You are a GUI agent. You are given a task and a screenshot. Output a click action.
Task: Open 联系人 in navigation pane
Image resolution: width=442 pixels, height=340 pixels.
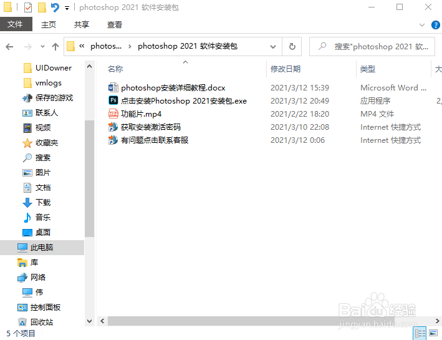click(47, 112)
